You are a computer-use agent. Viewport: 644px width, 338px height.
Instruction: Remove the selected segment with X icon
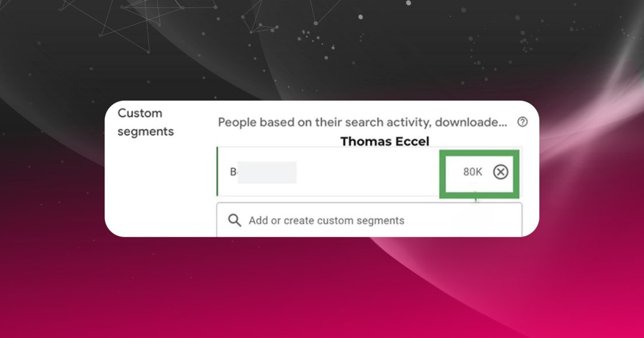(500, 172)
